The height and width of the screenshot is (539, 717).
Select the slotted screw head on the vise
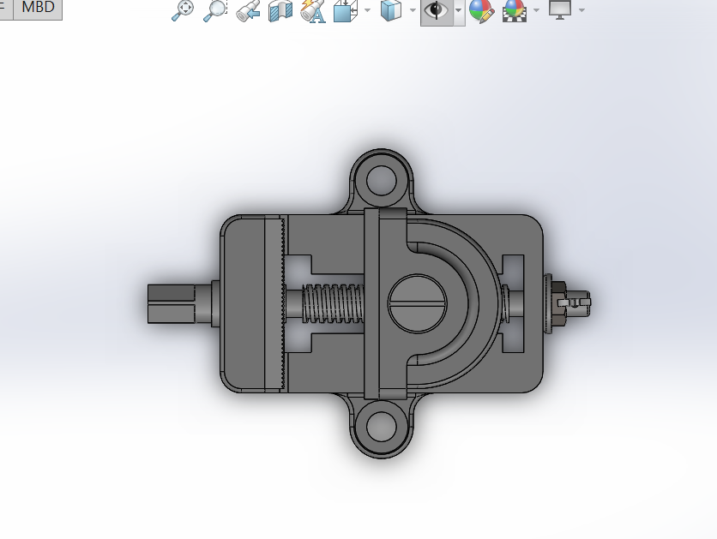tap(419, 303)
